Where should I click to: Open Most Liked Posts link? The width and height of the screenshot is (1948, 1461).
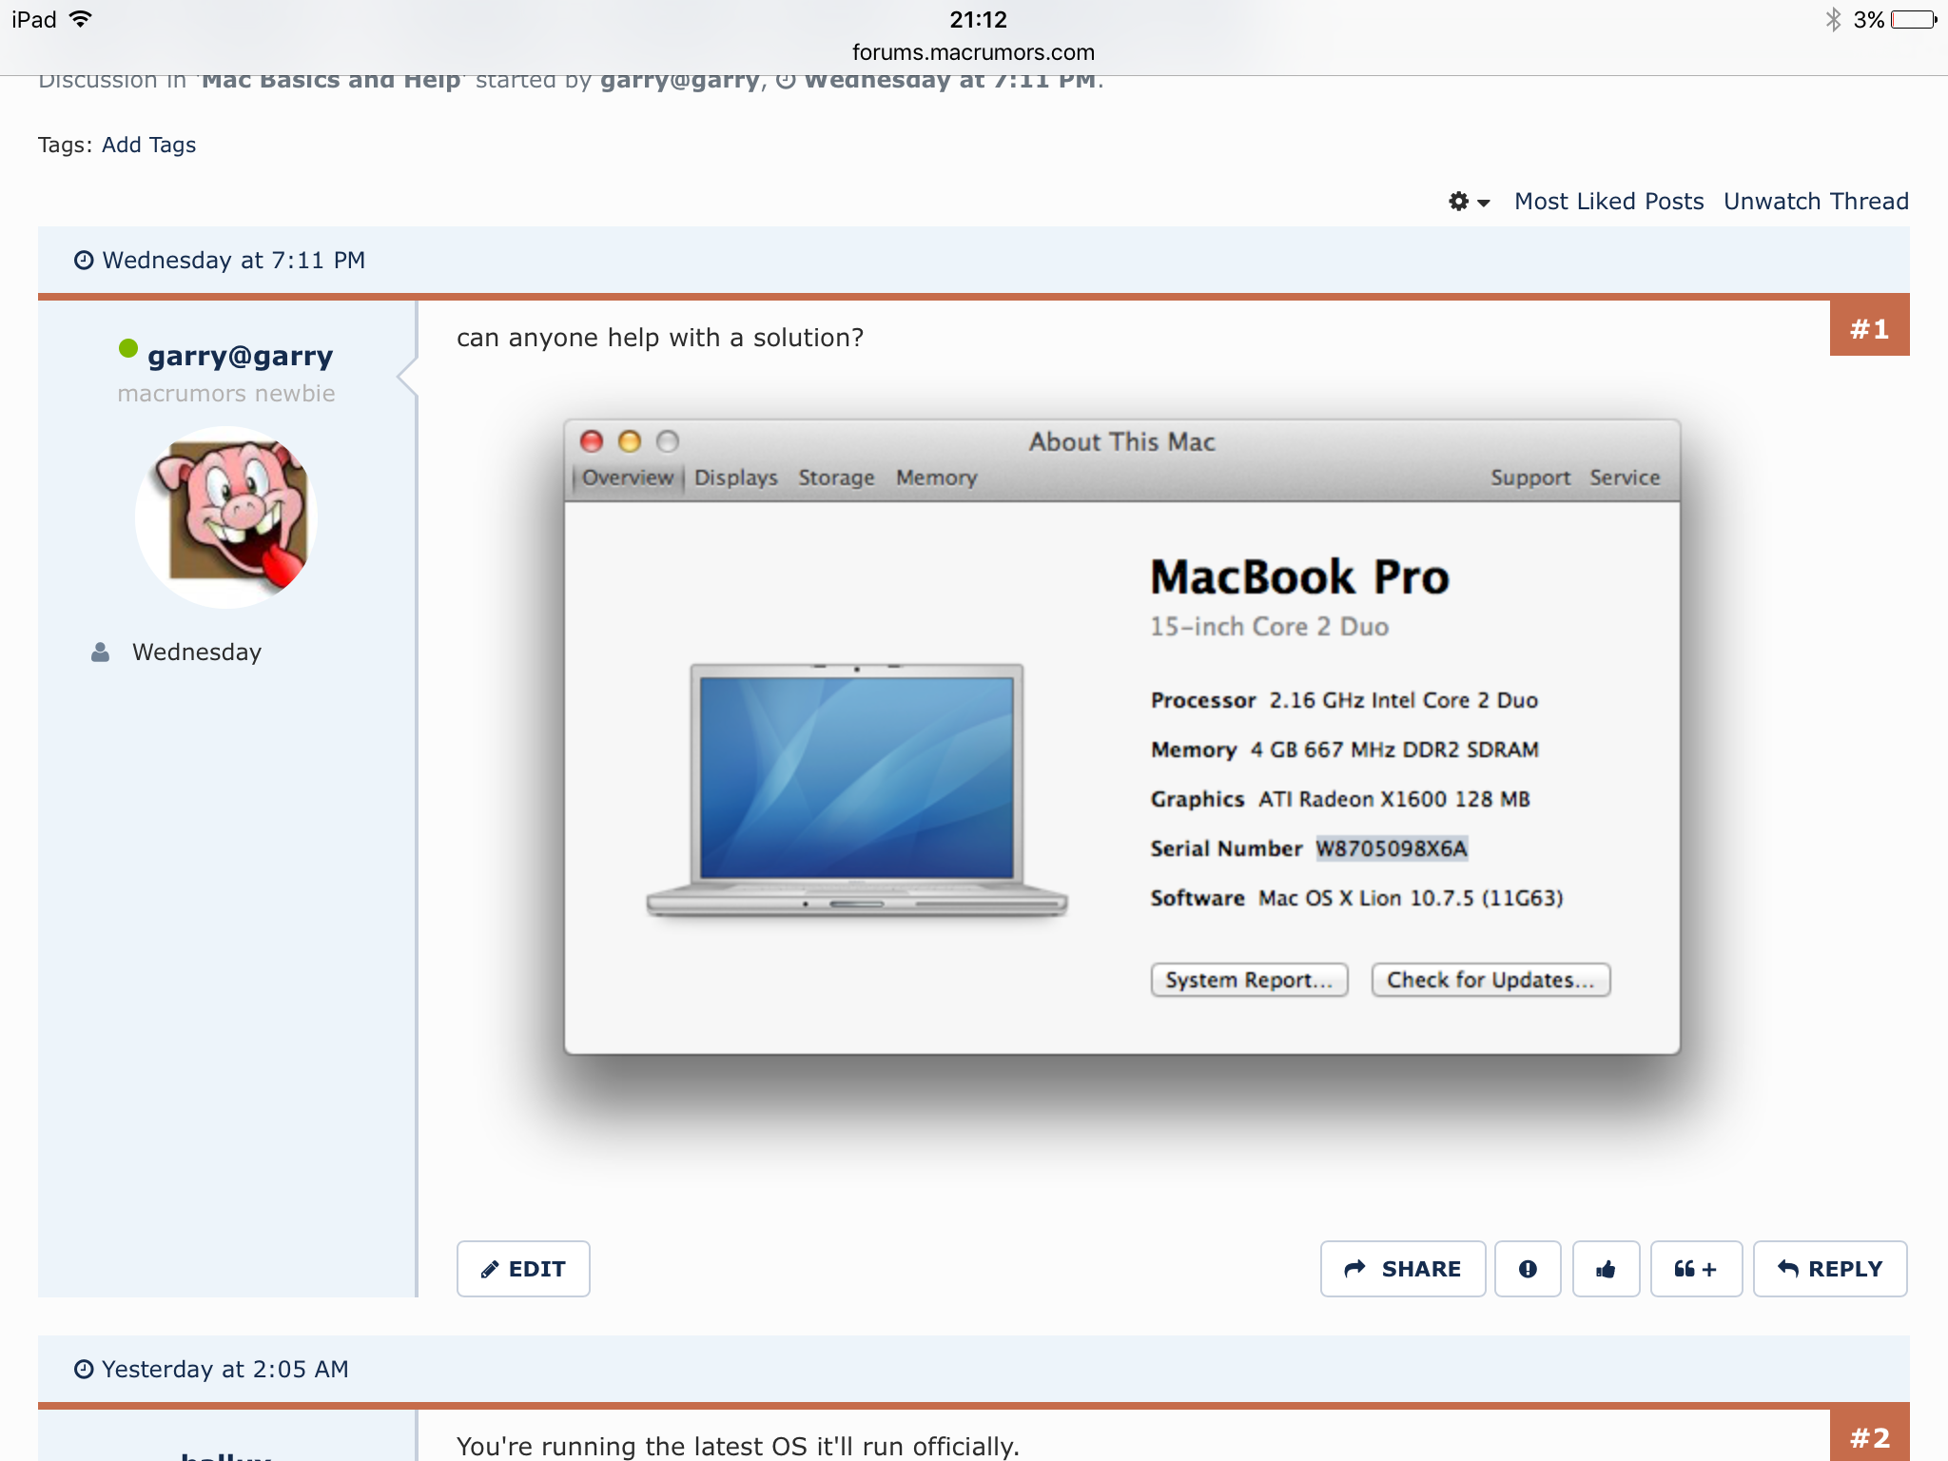(x=1608, y=202)
